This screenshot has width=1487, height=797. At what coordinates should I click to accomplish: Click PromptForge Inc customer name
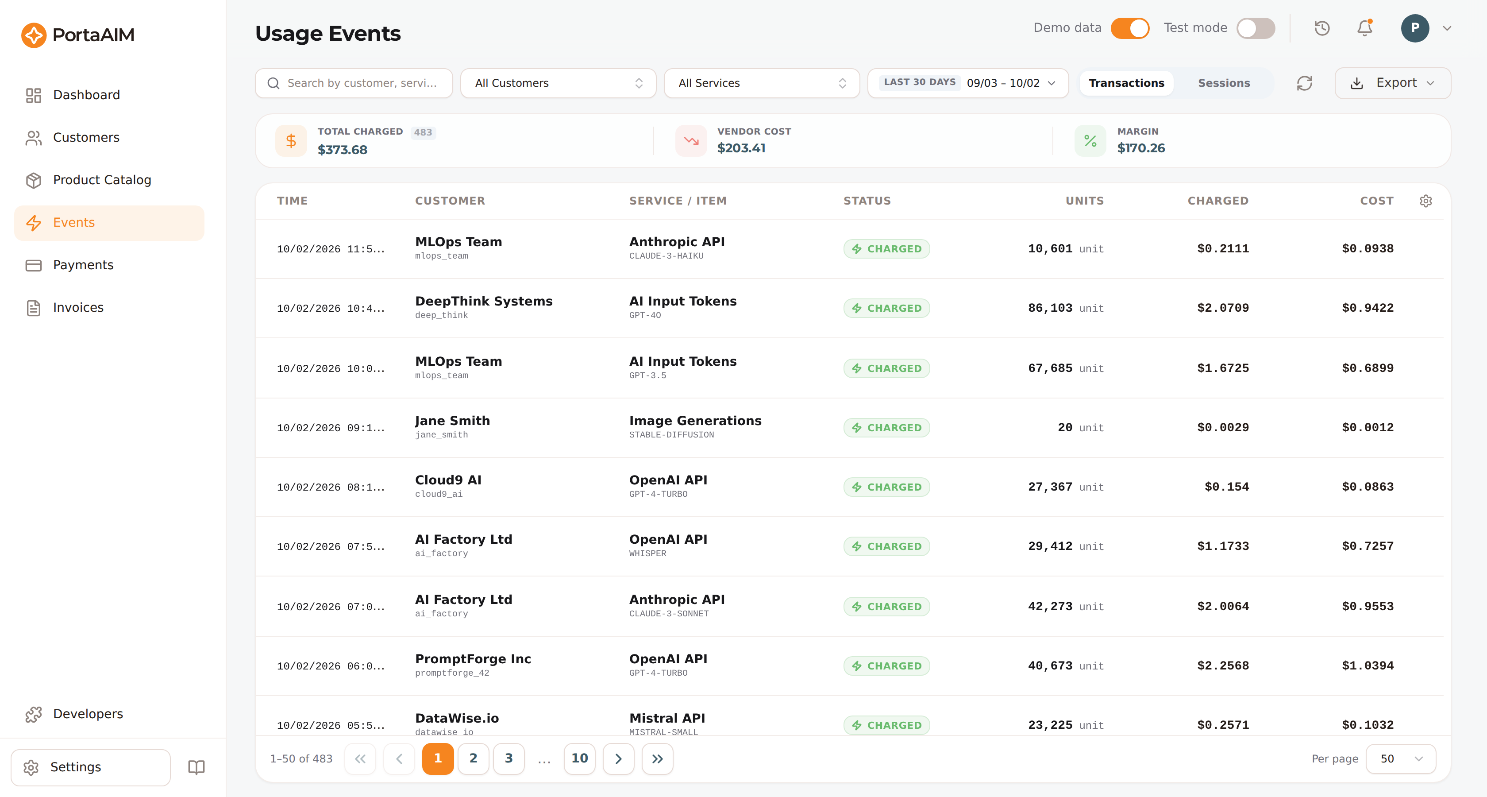click(x=473, y=659)
